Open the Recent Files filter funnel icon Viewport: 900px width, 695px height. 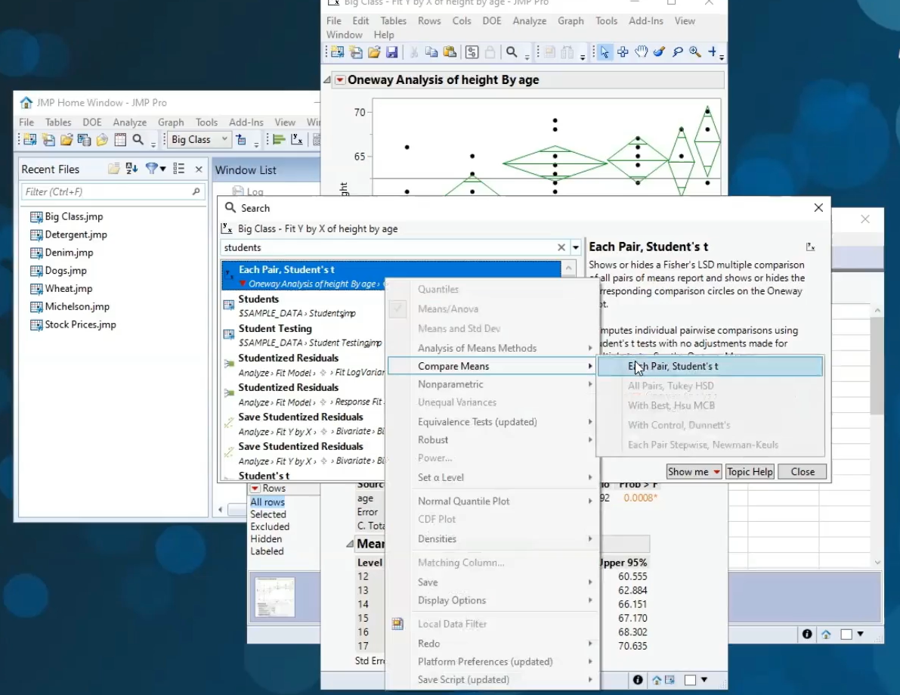point(152,168)
